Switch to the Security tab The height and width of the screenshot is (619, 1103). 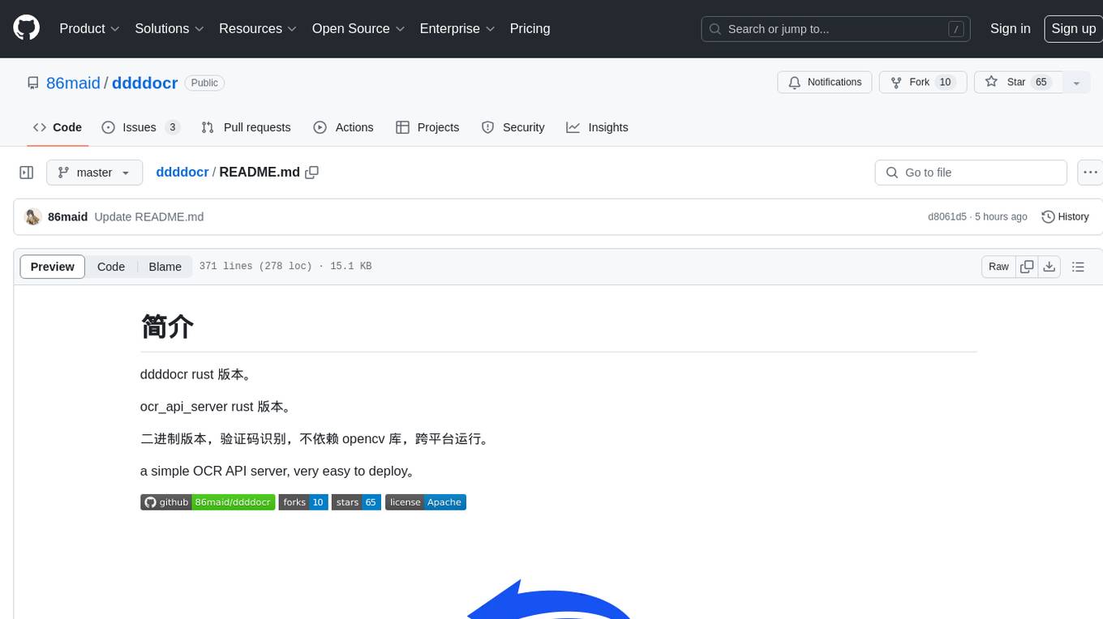tap(513, 127)
